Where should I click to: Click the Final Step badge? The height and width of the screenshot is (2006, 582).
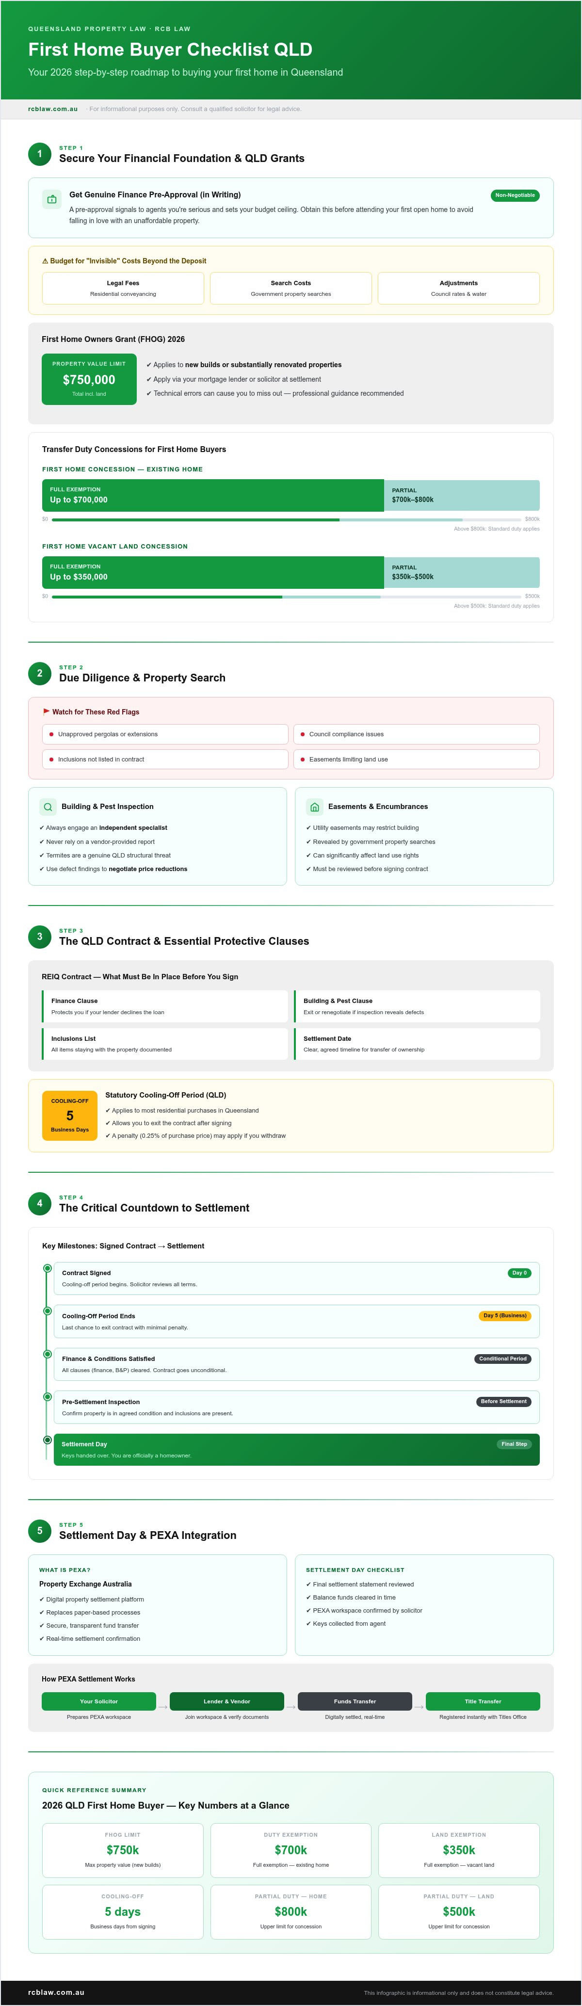514,1444
